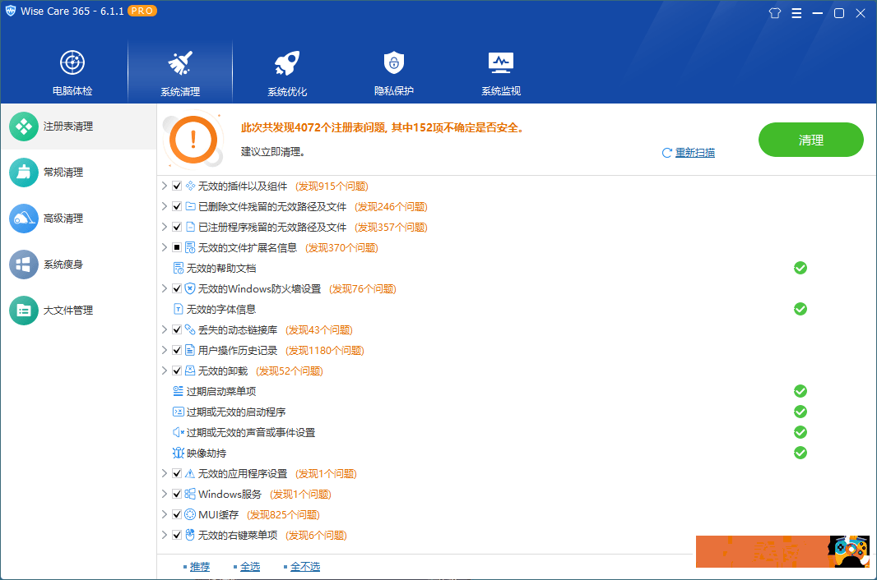Click the 建议立即清理。 text
This screenshot has width=877, height=580.
[x=273, y=152]
